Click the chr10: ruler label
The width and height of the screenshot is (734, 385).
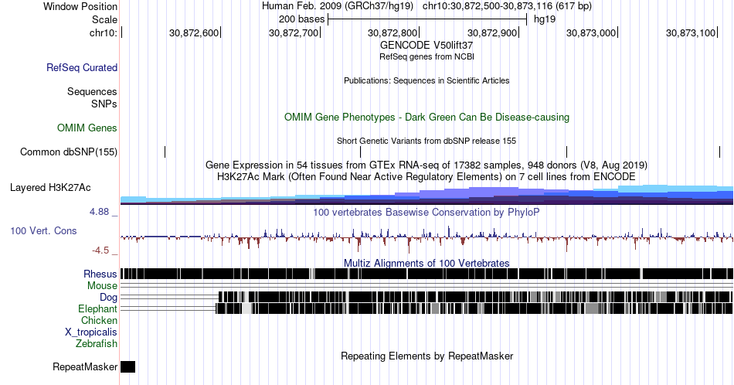[x=104, y=32]
